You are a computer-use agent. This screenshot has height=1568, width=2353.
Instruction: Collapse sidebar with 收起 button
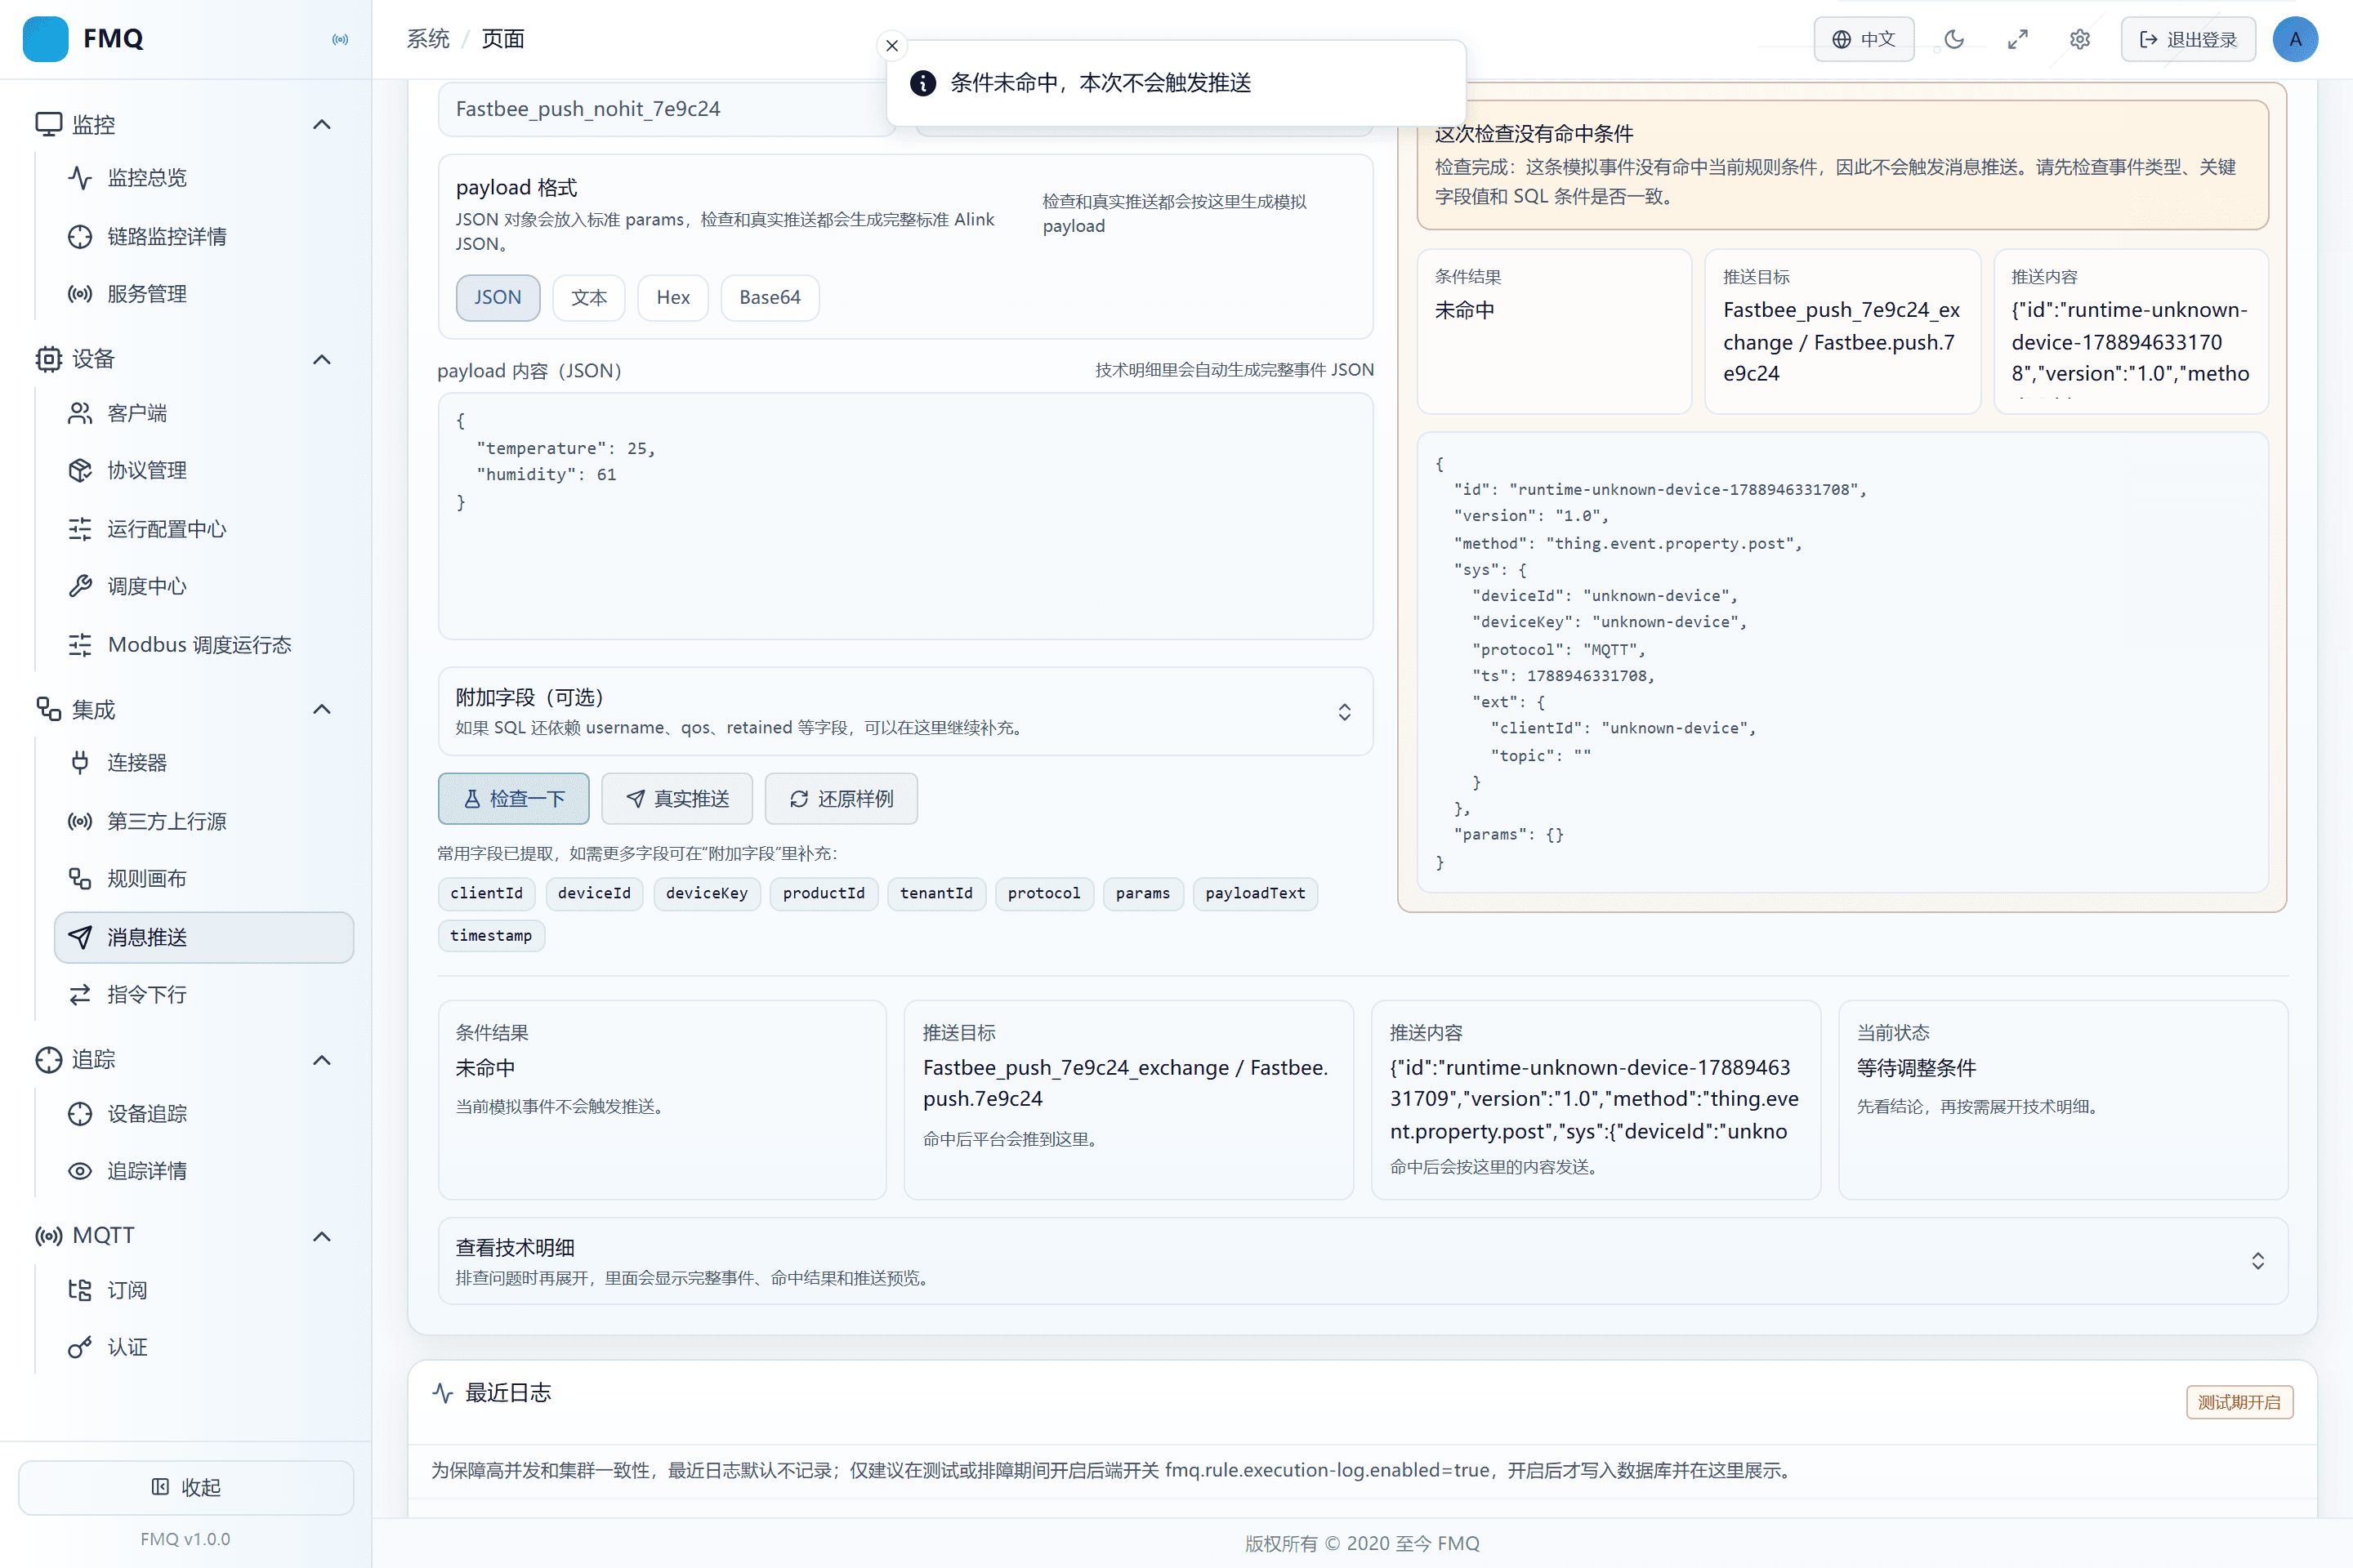[186, 1487]
